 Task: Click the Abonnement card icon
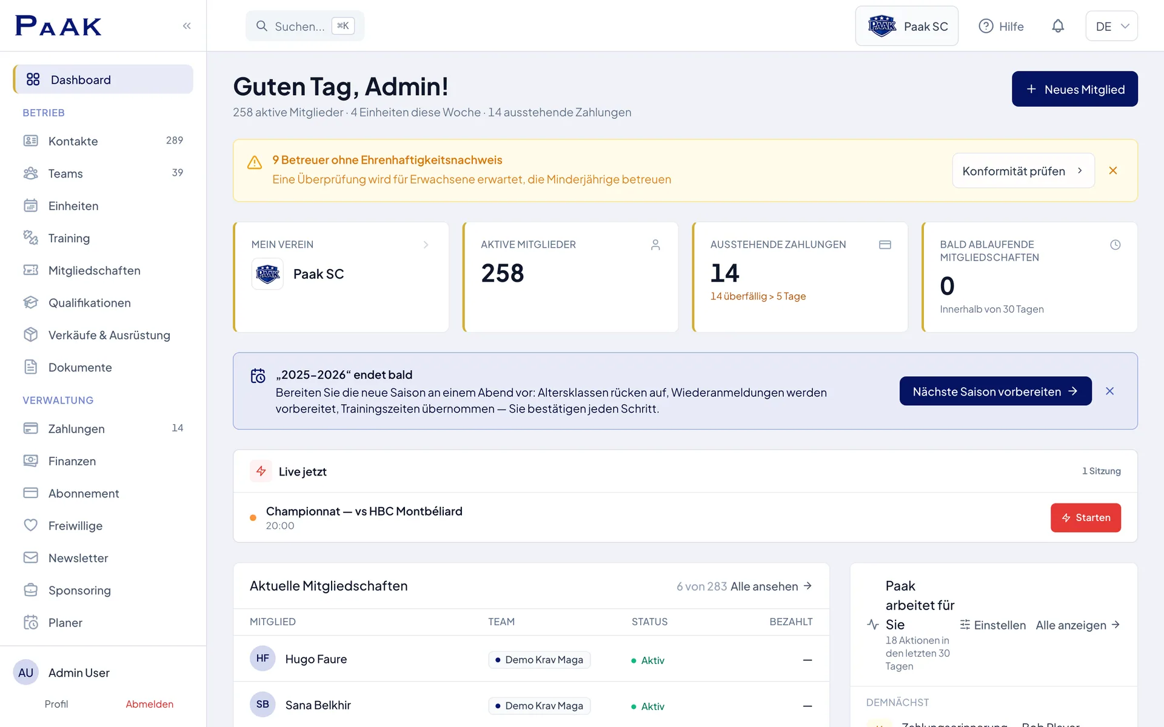point(30,493)
